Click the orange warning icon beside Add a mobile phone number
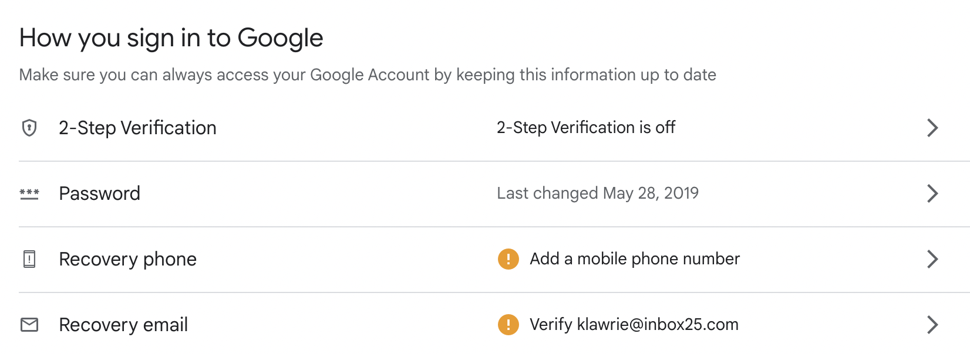Viewport: 970px width, 354px height. click(508, 259)
